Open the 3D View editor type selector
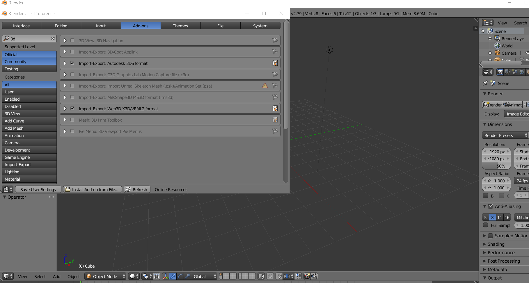Screen dimensions: 529x283 (x=8, y=276)
